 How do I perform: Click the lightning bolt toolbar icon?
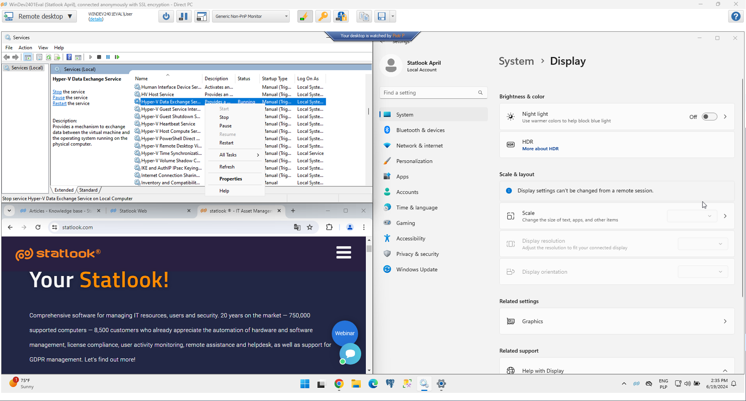click(x=305, y=16)
